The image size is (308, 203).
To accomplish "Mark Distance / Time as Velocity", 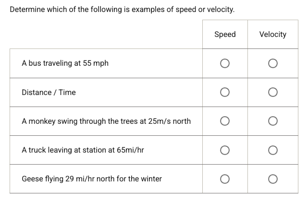I will click(272, 92).
